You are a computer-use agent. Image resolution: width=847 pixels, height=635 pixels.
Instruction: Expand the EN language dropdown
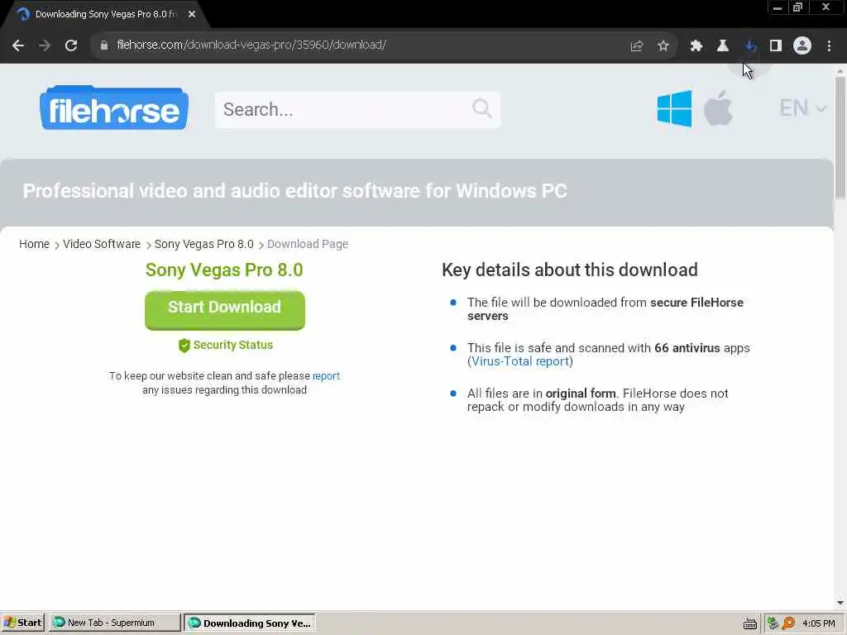[802, 108]
